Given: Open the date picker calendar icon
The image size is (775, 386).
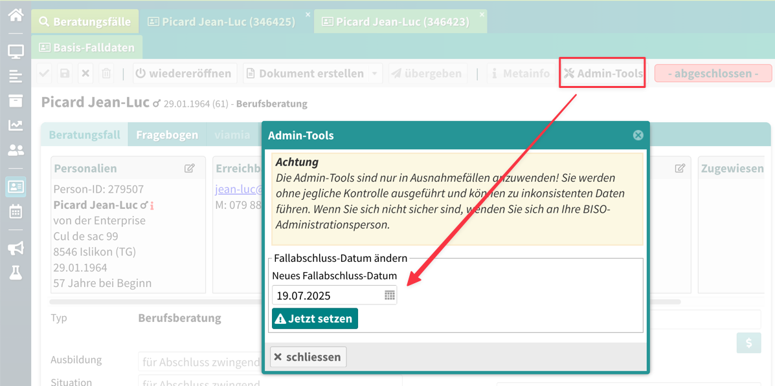Looking at the screenshot, I should pos(389,295).
